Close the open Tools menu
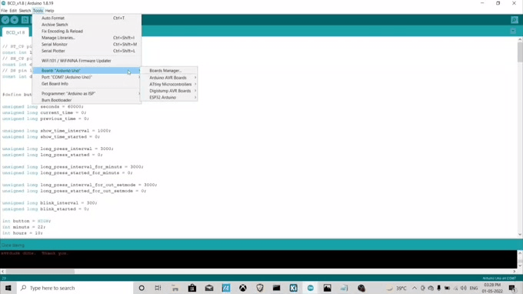 38,11
